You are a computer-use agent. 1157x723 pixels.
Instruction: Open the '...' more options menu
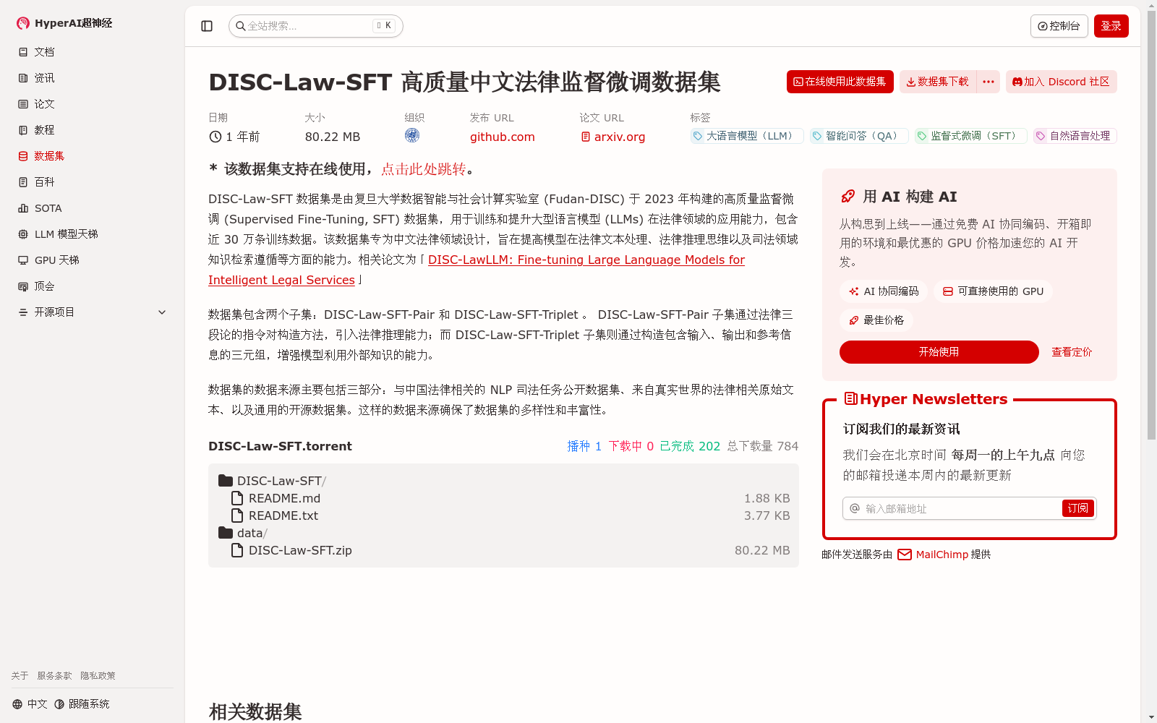pyautogui.click(x=988, y=82)
